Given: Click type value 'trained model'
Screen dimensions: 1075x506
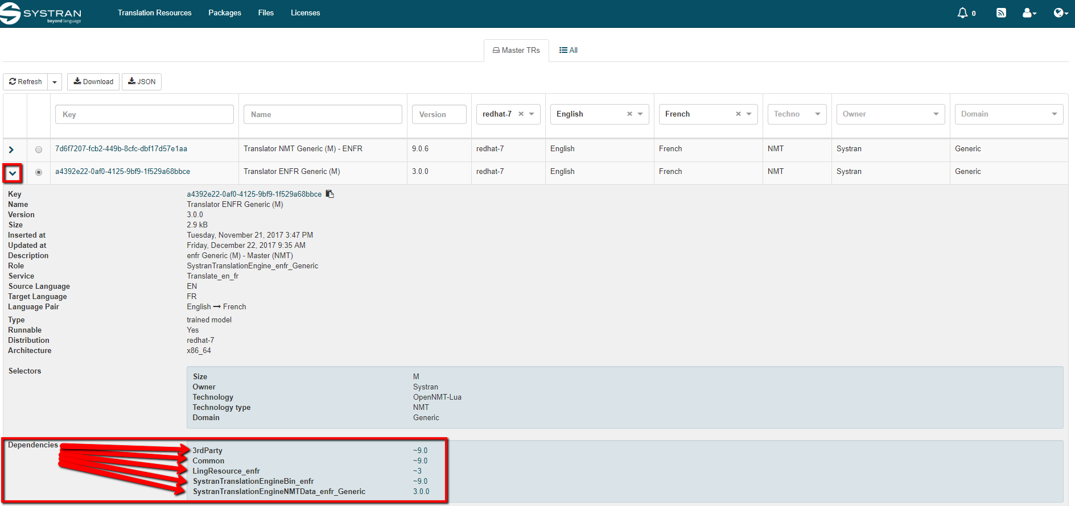Looking at the screenshot, I should pyautogui.click(x=209, y=320).
